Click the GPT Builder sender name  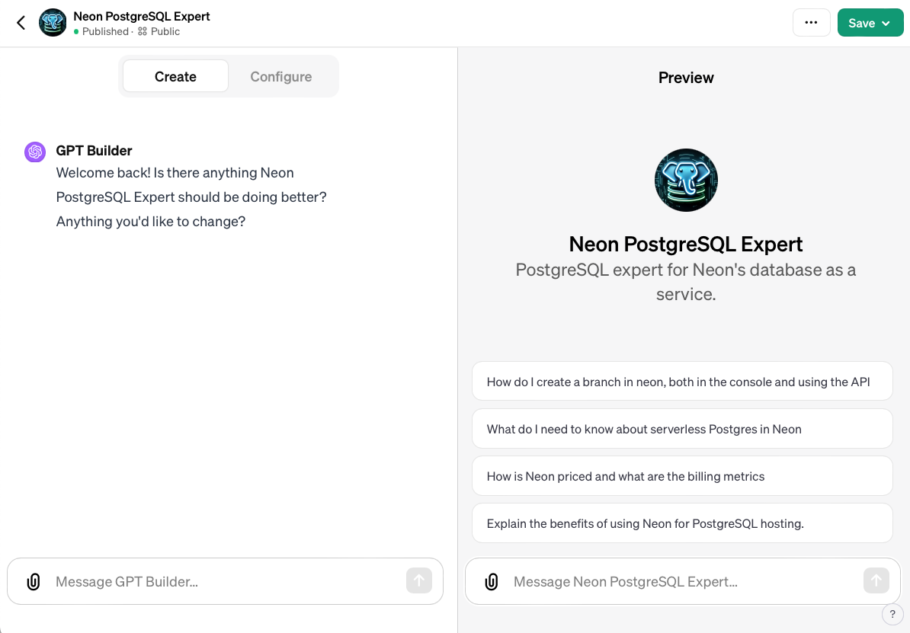[94, 150]
